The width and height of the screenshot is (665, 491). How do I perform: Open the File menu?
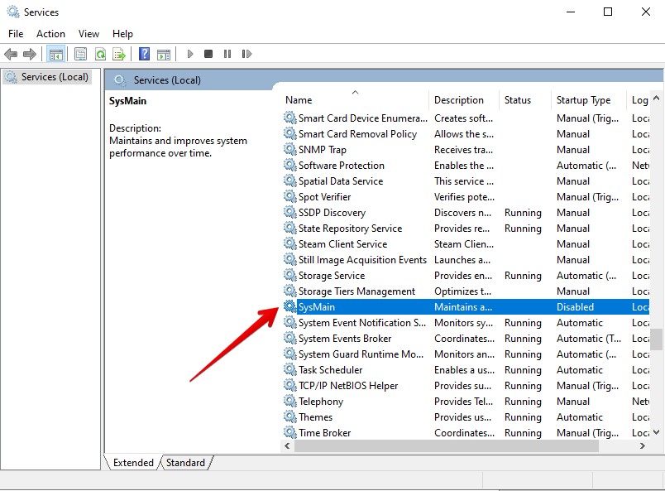coord(16,34)
